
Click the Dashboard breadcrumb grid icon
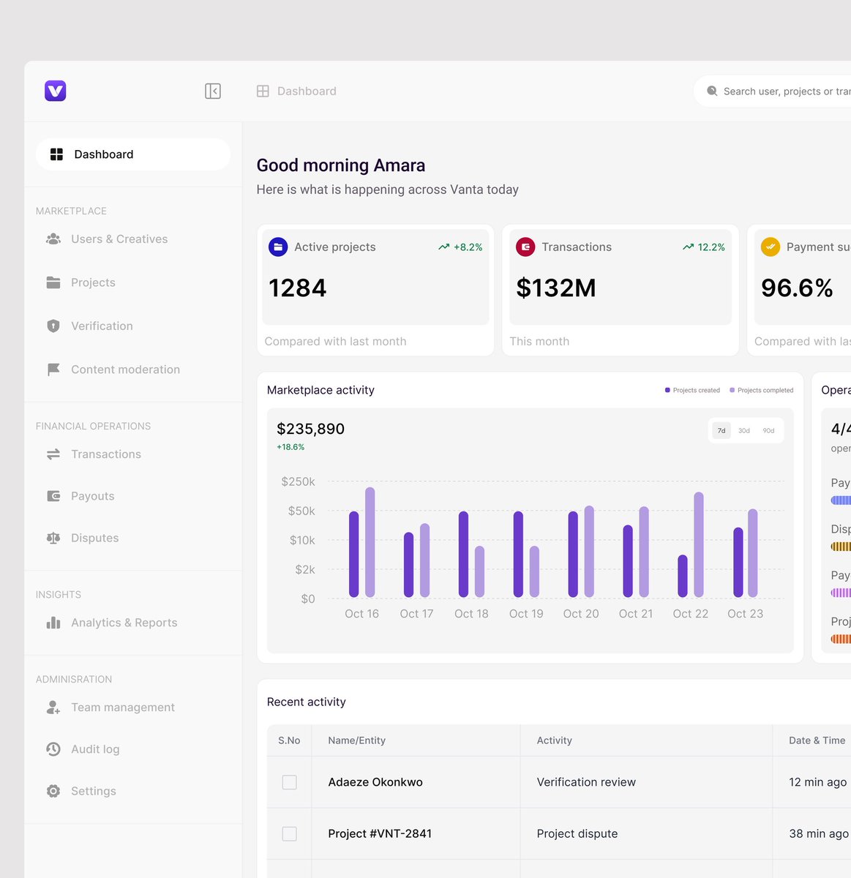point(263,91)
